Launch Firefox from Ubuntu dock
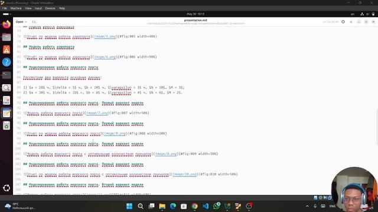The image size is (378, 212). [6, 25]
